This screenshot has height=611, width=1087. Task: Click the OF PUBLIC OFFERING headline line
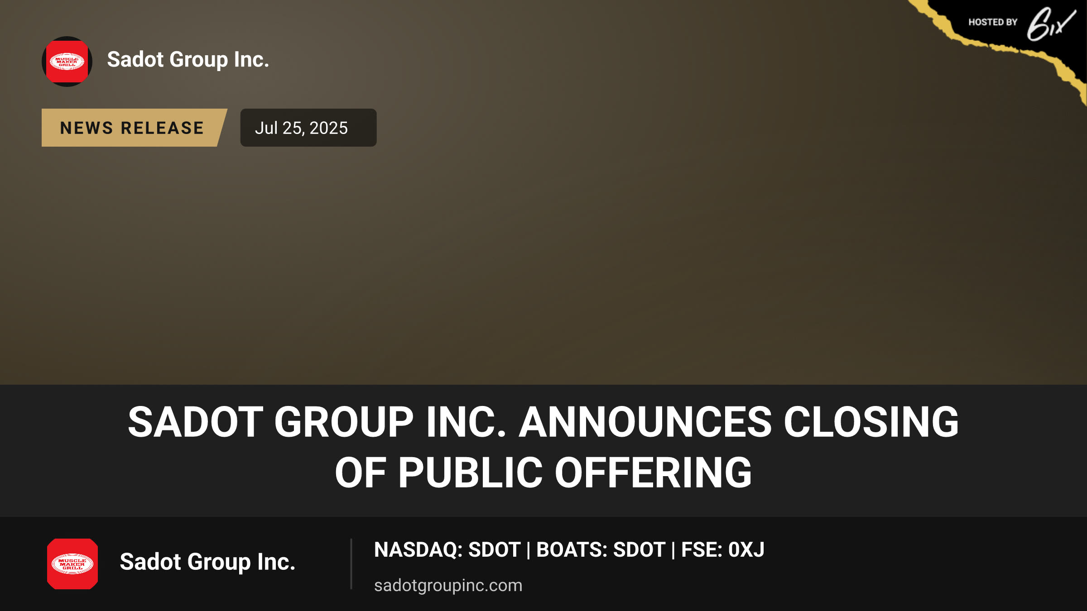coord(543,473)
